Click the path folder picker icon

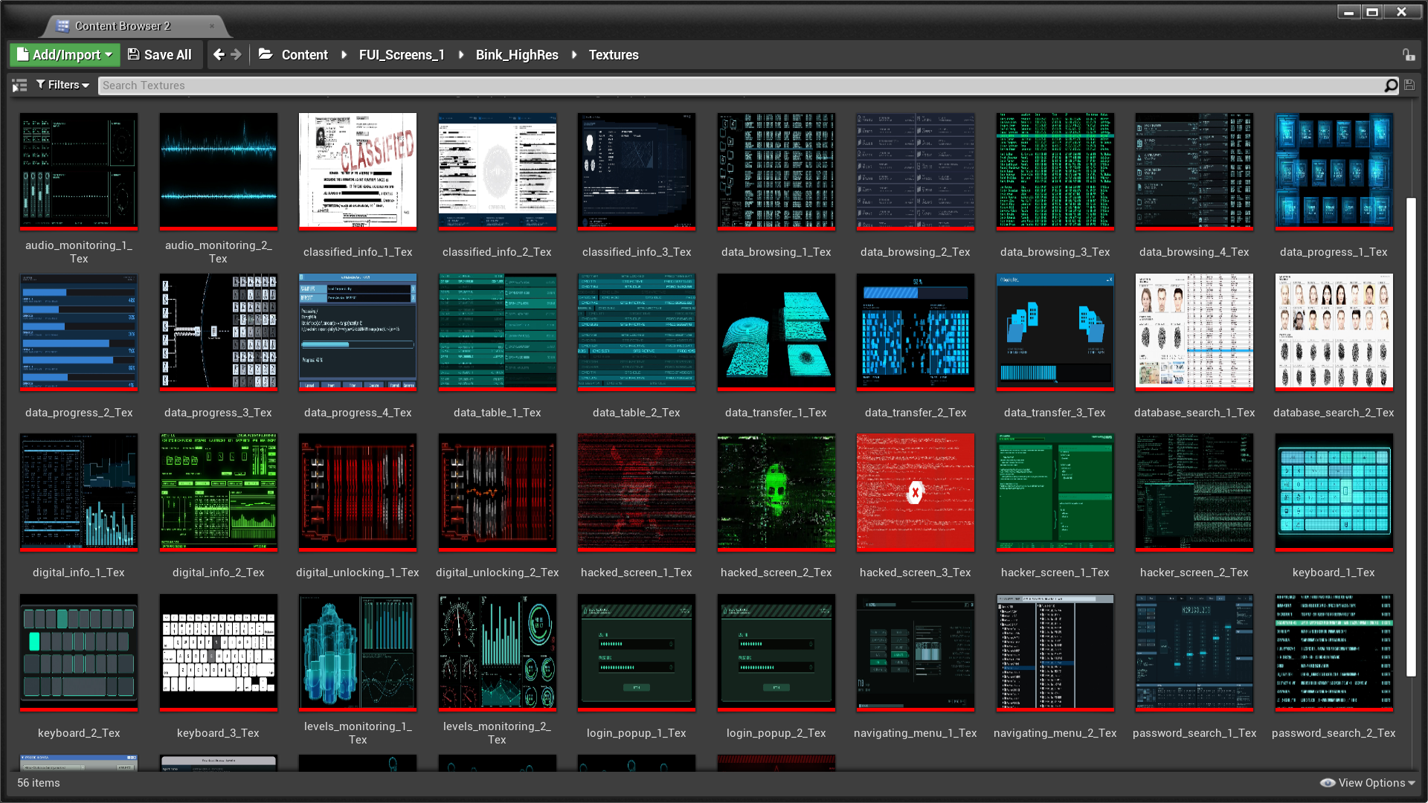265,54
